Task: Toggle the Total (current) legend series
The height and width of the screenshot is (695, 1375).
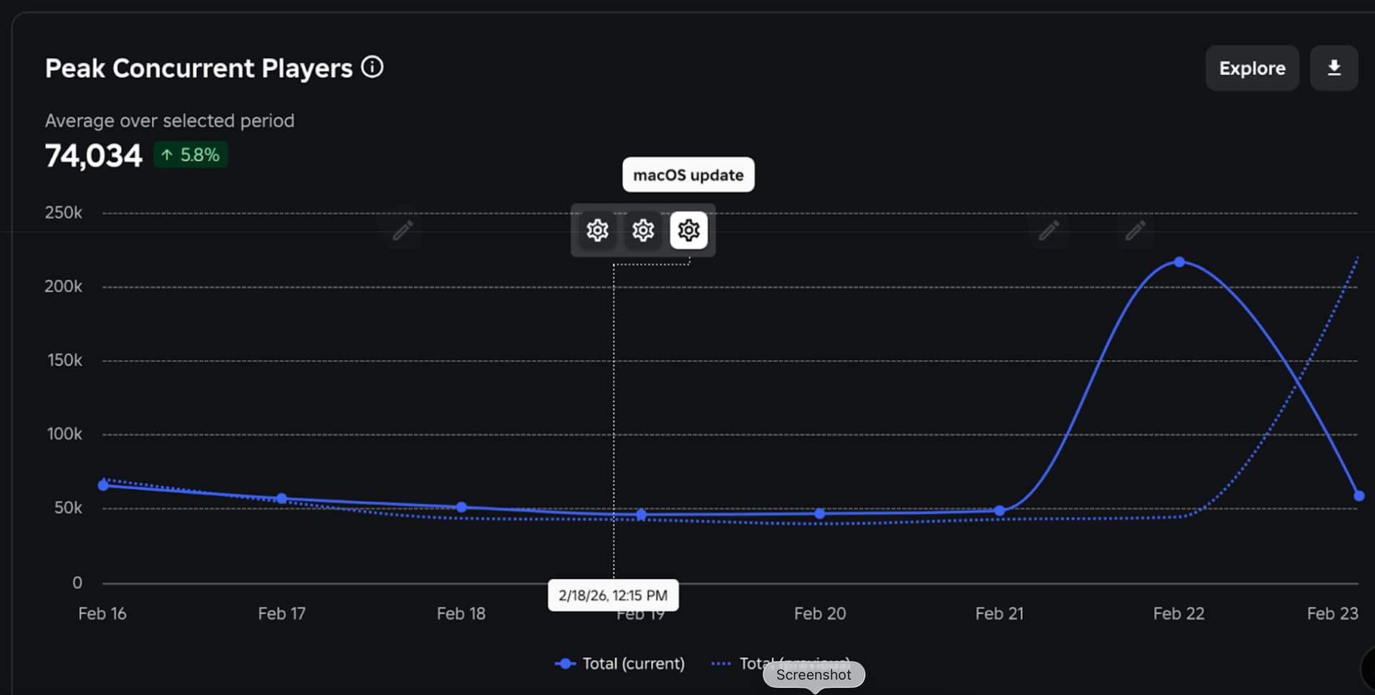Action: [620, 664]
